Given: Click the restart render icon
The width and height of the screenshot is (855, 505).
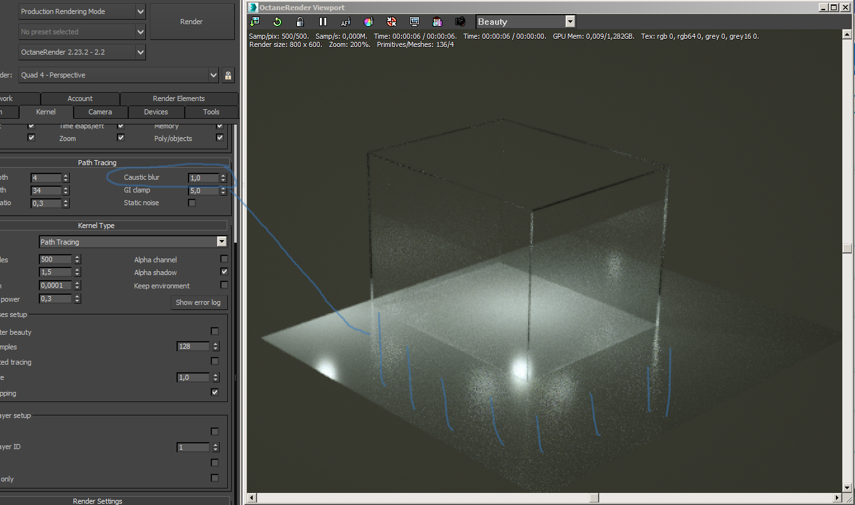Looking at the screenshot, I should [277, 22].
